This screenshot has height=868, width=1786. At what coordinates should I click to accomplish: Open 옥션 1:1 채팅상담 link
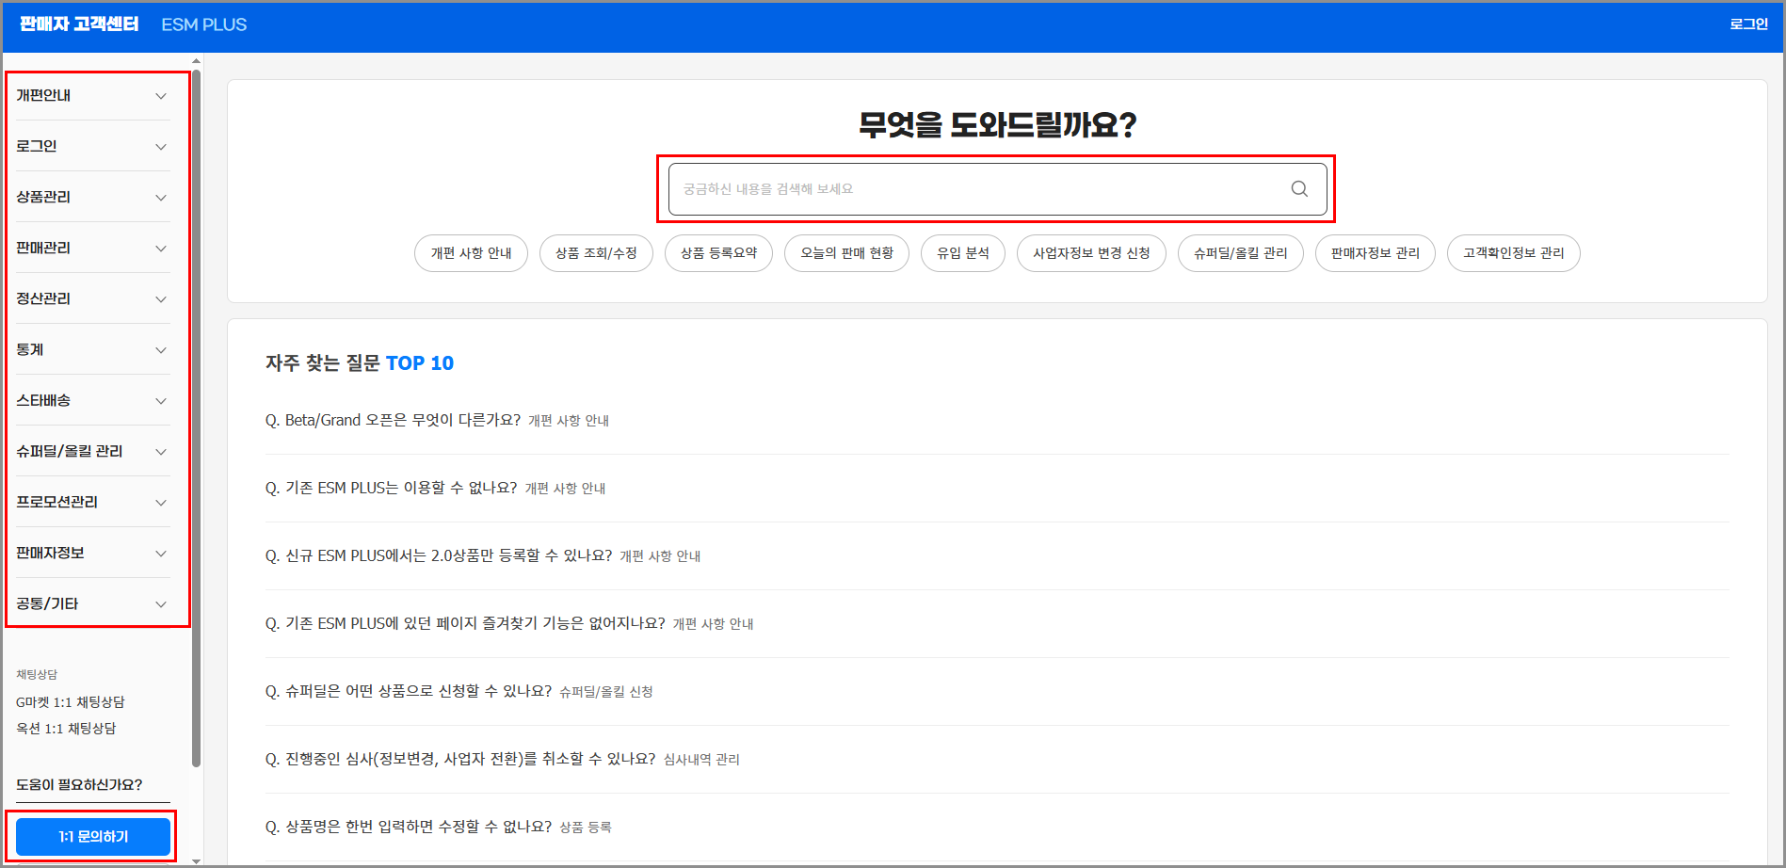coord(66,729)
